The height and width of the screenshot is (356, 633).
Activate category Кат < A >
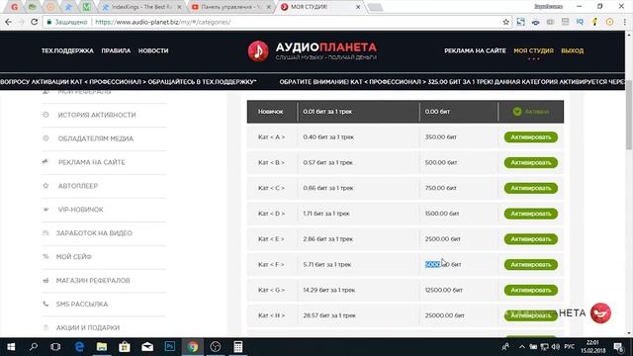(530, 137)
